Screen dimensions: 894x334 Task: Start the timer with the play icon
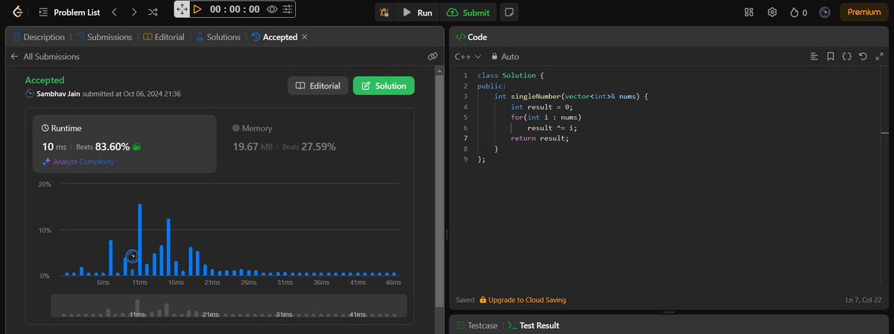[197, 10]
